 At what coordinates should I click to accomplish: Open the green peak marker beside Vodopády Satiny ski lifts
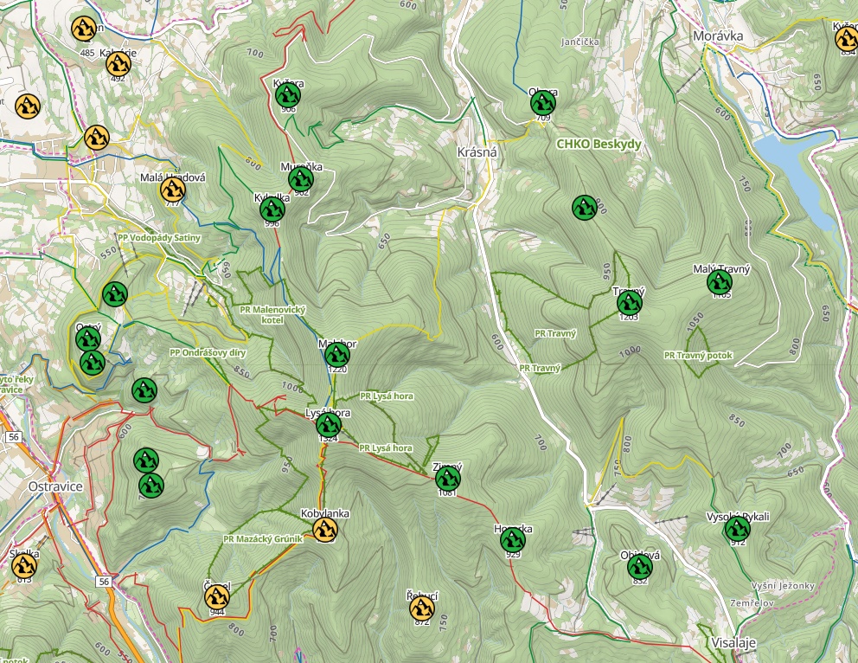[x=115, y=294]
